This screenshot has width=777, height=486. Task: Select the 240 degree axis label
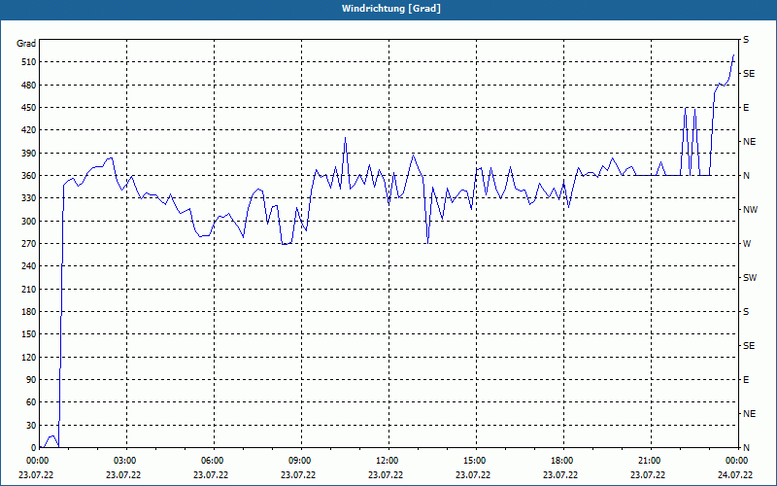(x=28, y=266)
